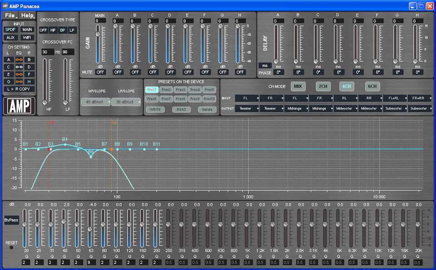Click the Delete preset button
436x270 pixels.
pos(207,109)
